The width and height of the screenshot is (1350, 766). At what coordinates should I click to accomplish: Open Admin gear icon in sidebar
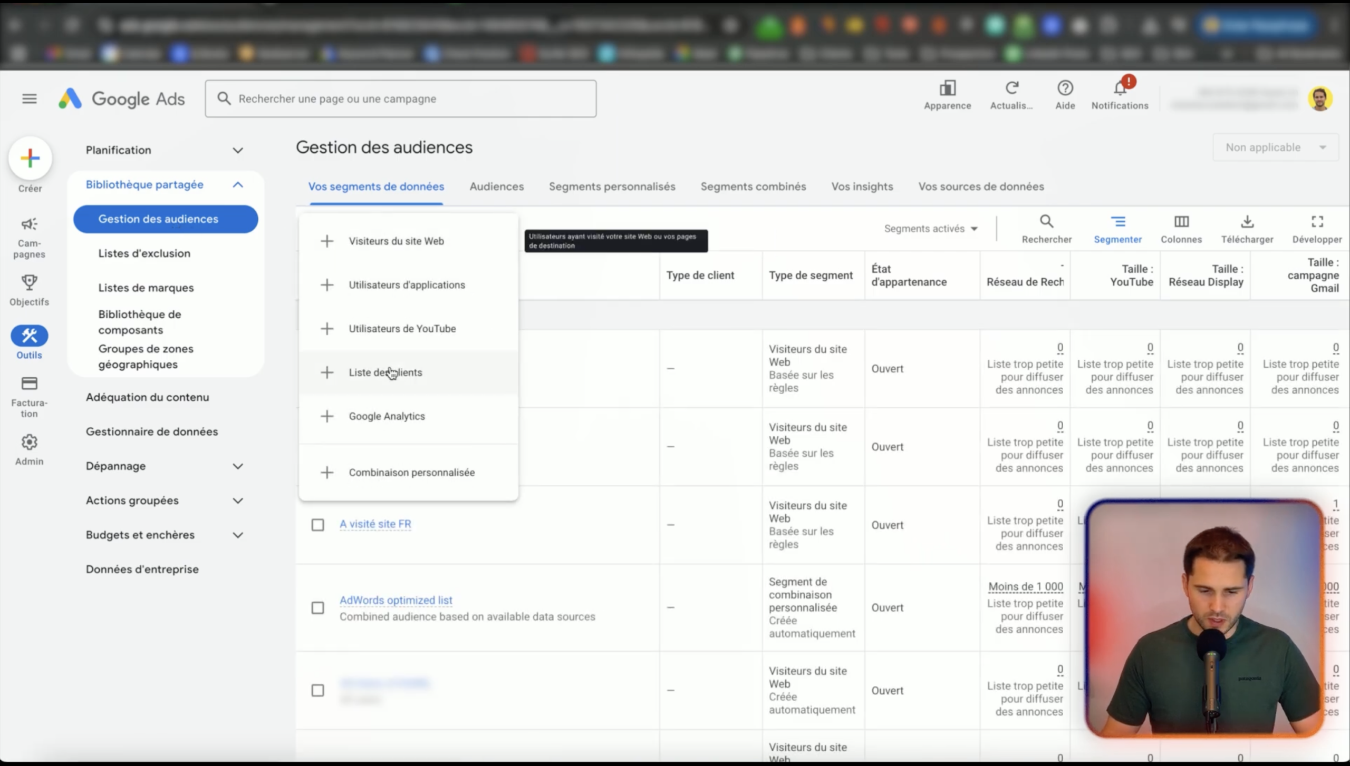[29, 442]
